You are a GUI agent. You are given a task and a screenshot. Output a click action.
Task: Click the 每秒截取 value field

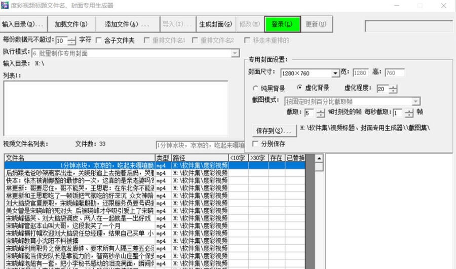[399, 113]
